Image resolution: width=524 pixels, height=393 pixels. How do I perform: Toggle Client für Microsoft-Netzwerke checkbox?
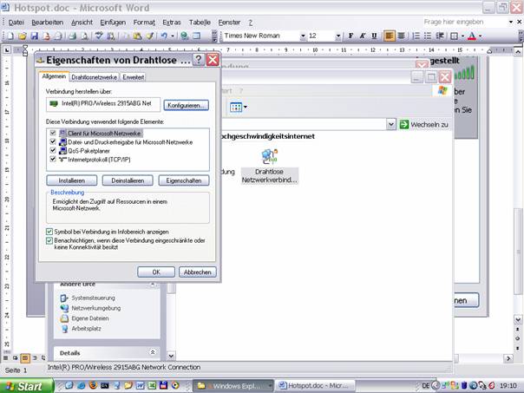tap(53, 133)
